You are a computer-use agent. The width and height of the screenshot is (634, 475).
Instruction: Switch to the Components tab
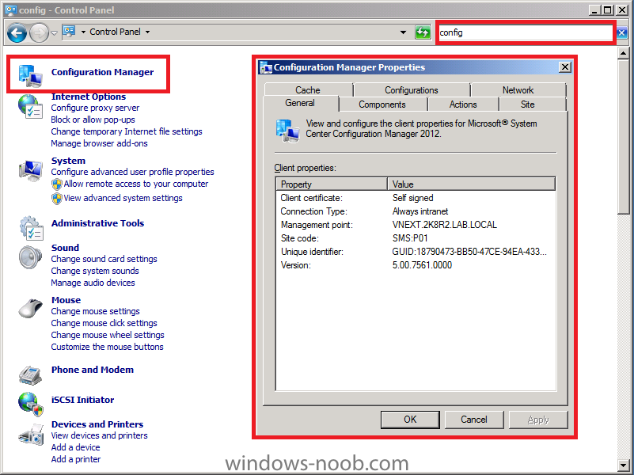coord(382,104)
